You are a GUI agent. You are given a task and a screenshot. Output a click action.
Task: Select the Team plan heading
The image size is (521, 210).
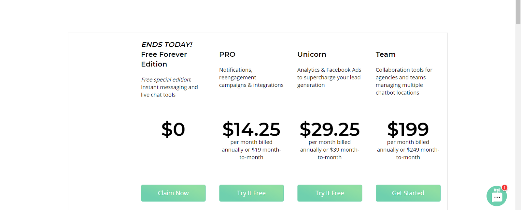point(386,54)
